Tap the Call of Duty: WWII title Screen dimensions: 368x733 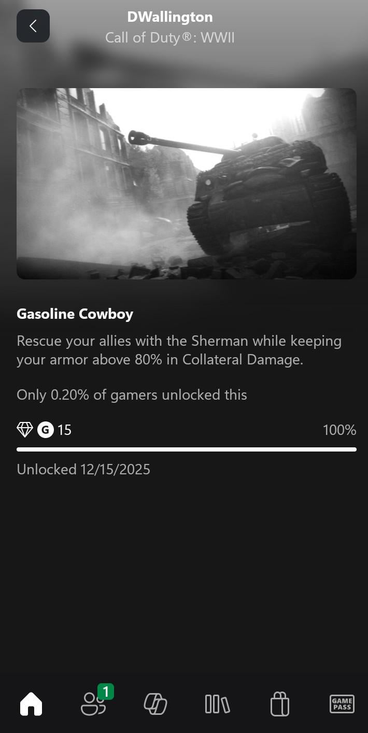[170, 38]
